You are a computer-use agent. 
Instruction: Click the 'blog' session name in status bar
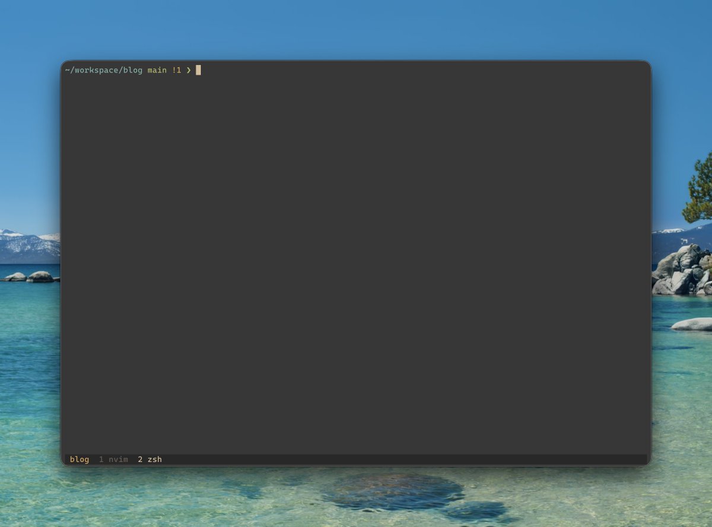[80, 459]
